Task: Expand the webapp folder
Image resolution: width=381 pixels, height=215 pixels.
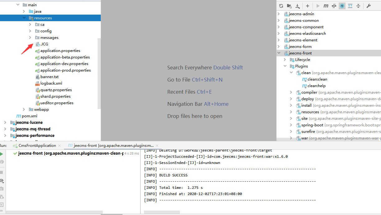Action: pos(24,110)
